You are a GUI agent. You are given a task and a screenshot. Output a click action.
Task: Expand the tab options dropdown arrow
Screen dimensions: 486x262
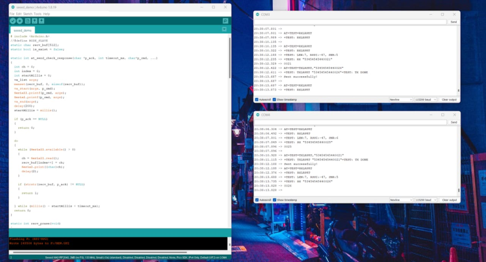click(224, 29)
